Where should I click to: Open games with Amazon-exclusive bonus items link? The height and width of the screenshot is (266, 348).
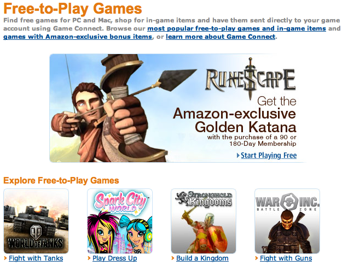[78, 37]
